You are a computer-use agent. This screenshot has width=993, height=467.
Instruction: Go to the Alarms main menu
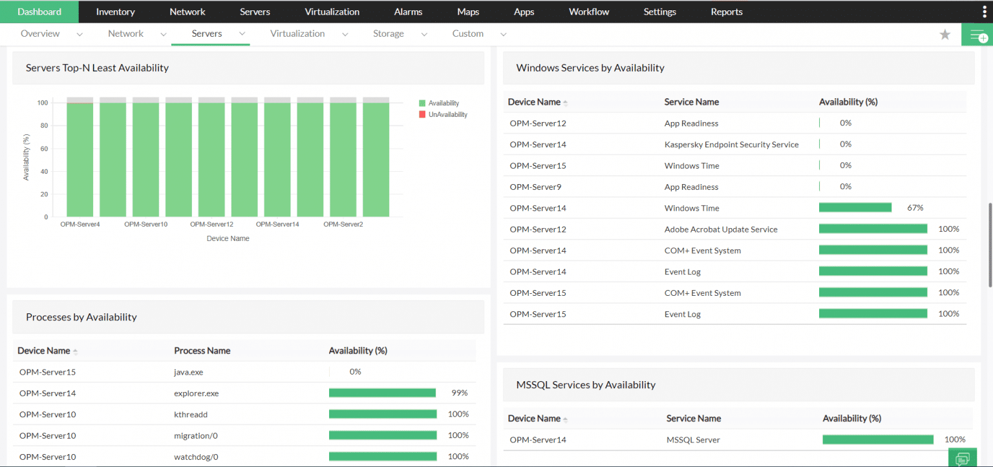[408, 12]
